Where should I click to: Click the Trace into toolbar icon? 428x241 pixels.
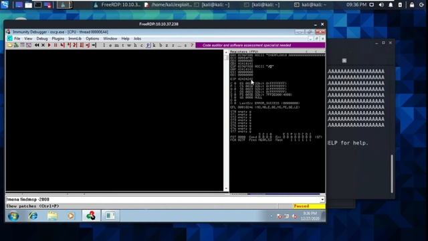tap(75, 45)
